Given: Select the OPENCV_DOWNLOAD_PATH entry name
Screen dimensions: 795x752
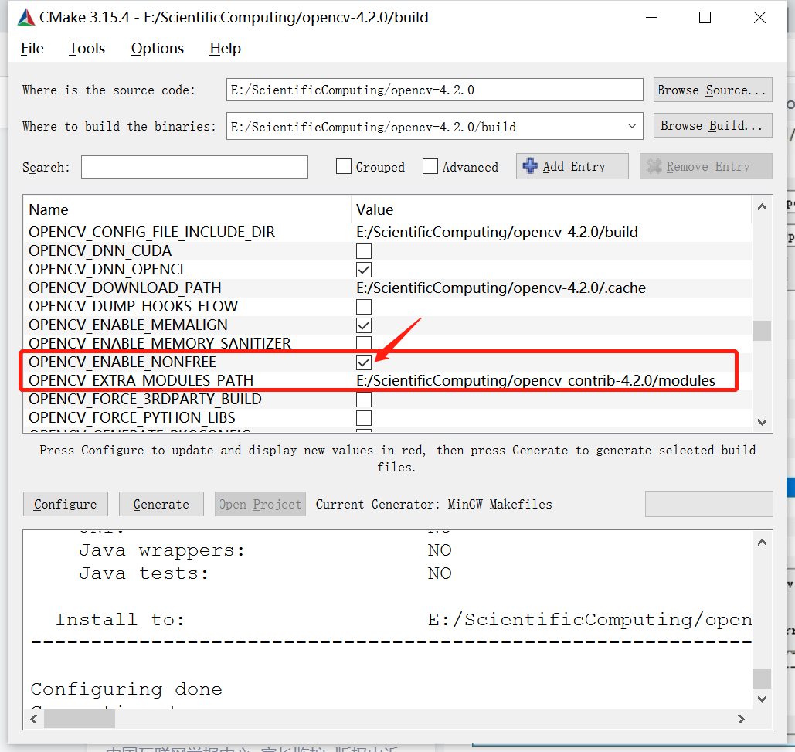Looking at the screenshot, I should (x=124, y=288).
